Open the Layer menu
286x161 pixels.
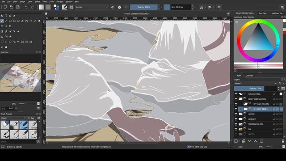[x=30, y=1]
